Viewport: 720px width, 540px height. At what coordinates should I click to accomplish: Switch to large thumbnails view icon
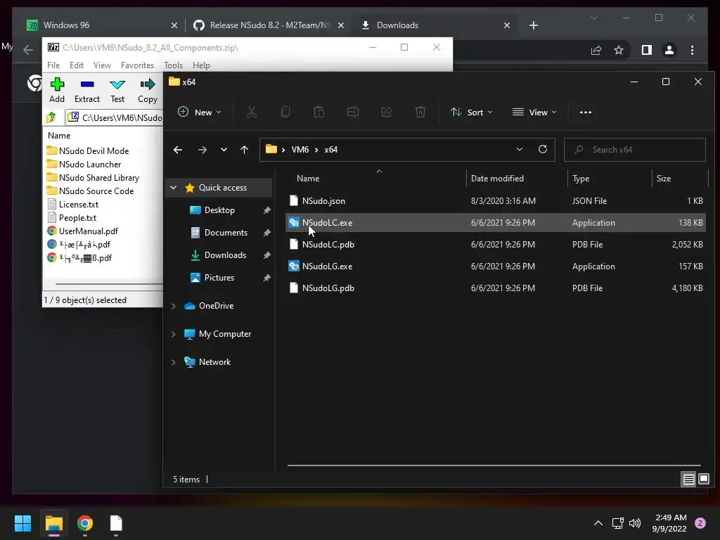click(x=703, y=480)
